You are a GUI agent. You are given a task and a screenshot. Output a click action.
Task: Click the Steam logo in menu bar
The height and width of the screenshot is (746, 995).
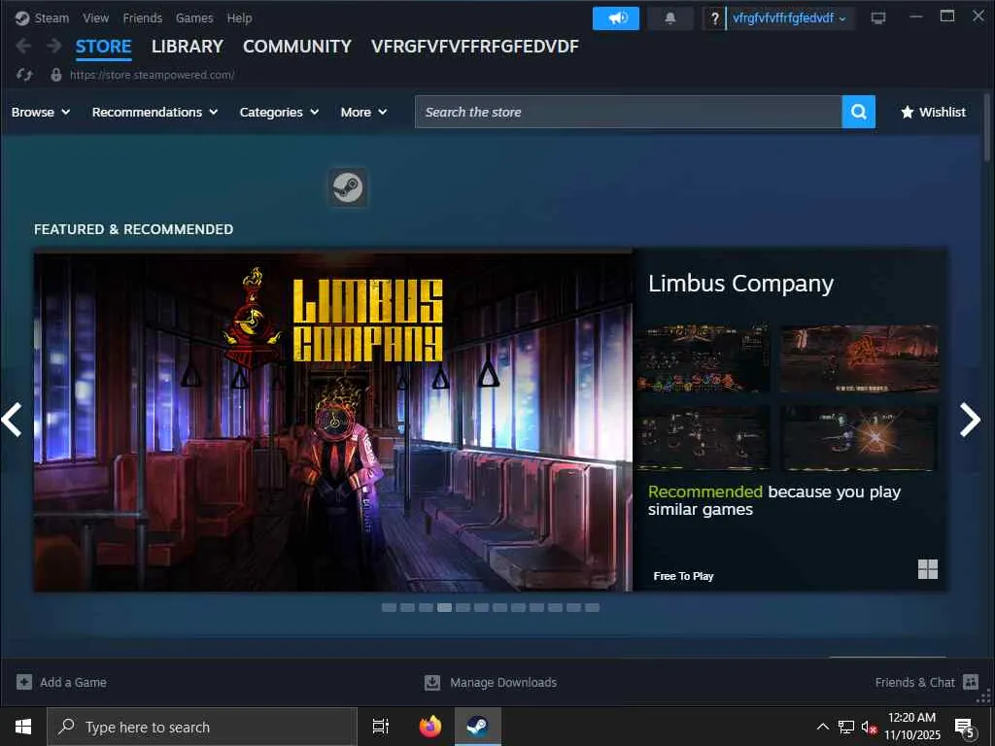22,18
